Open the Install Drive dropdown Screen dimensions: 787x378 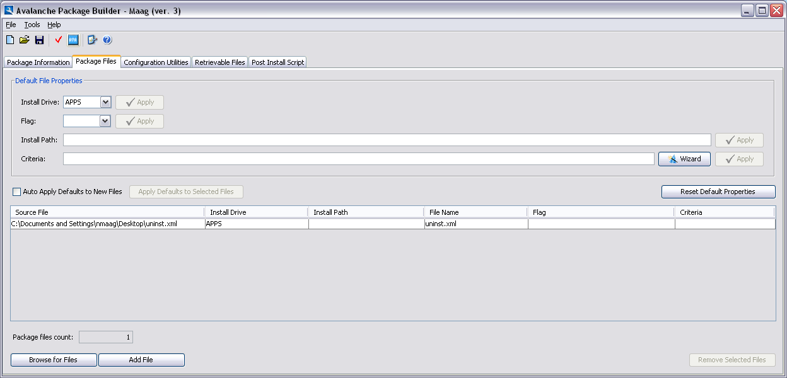click(105, 102)
